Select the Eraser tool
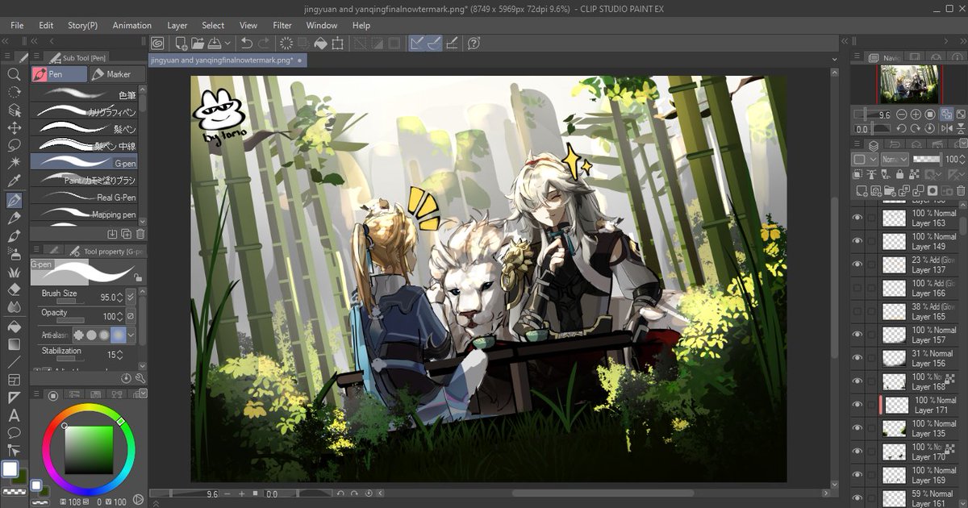 click(14, 289)
